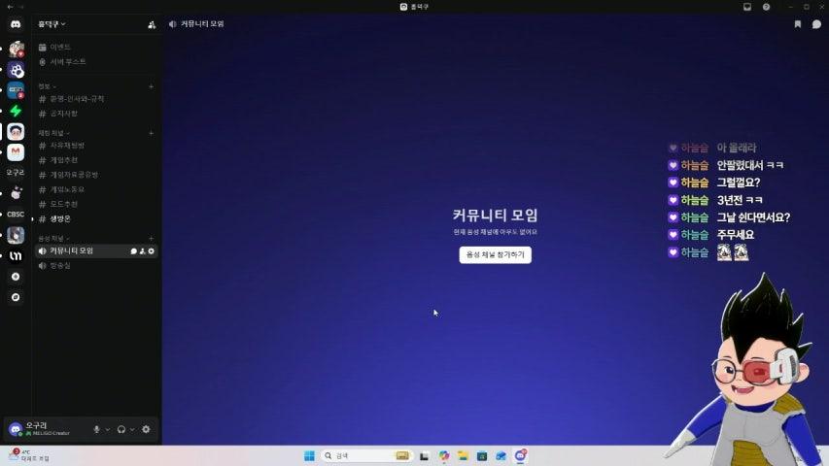Open the green lightning bolt server

(16, 111)
